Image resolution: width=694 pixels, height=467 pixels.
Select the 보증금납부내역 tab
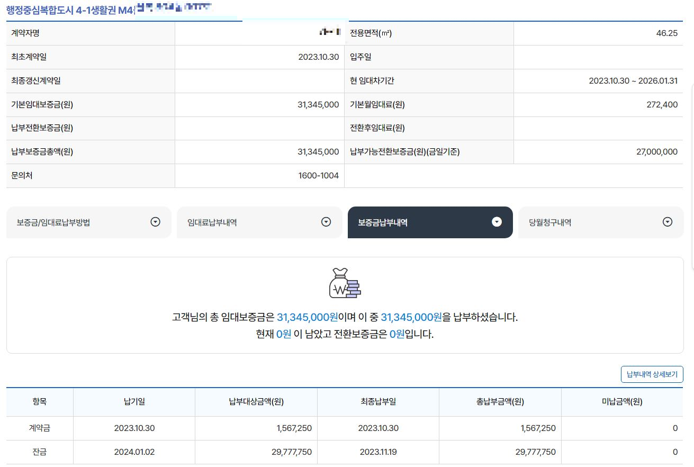[x=430, y=222]
